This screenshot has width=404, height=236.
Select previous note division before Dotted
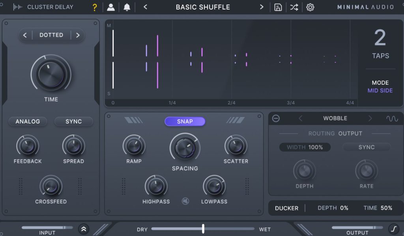[x=25, y=35]
